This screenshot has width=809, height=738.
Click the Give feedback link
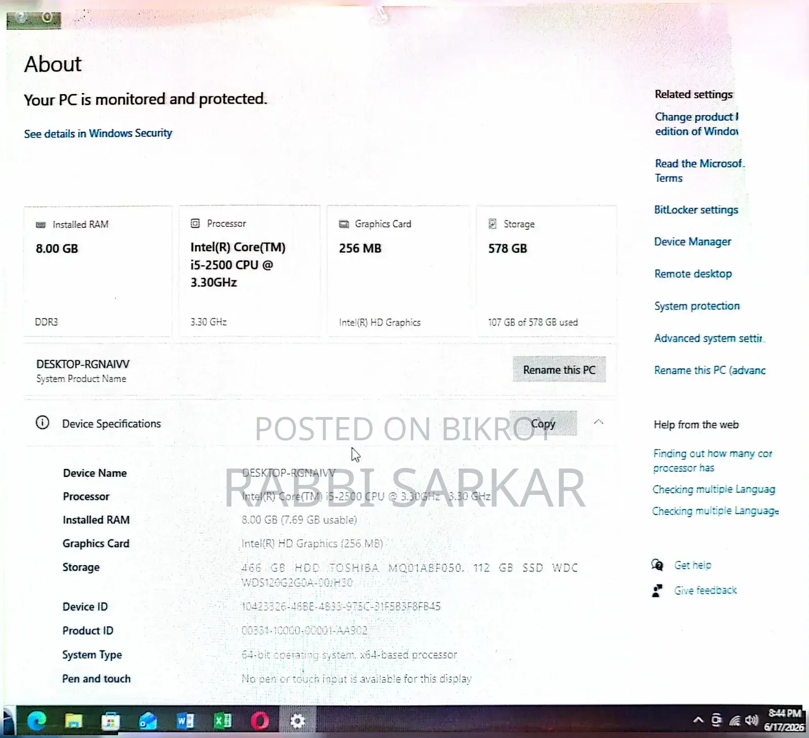point(705,590)
